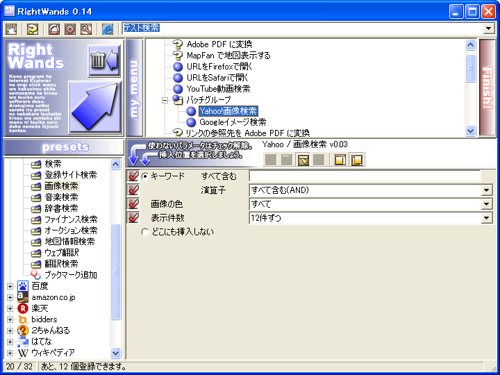Click the すべて含む keyword input field
The width and height of the screenshot is (500, 375).
[x=365, y=176]
